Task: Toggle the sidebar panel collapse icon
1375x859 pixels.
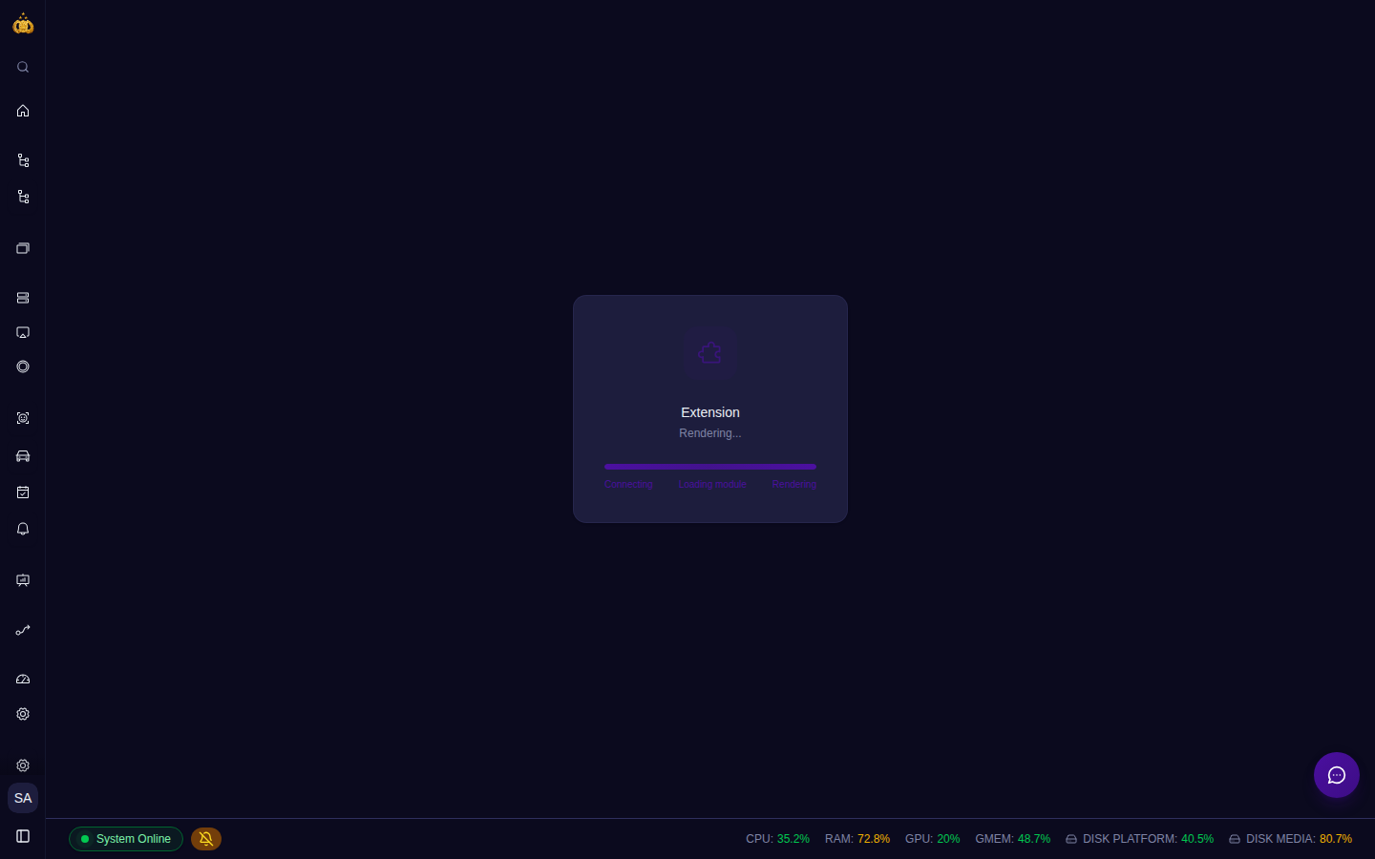Action: [23, 836]
